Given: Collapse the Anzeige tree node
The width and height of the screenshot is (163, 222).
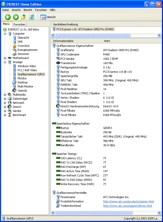Looking at the screenshot, I should [5, 62].
